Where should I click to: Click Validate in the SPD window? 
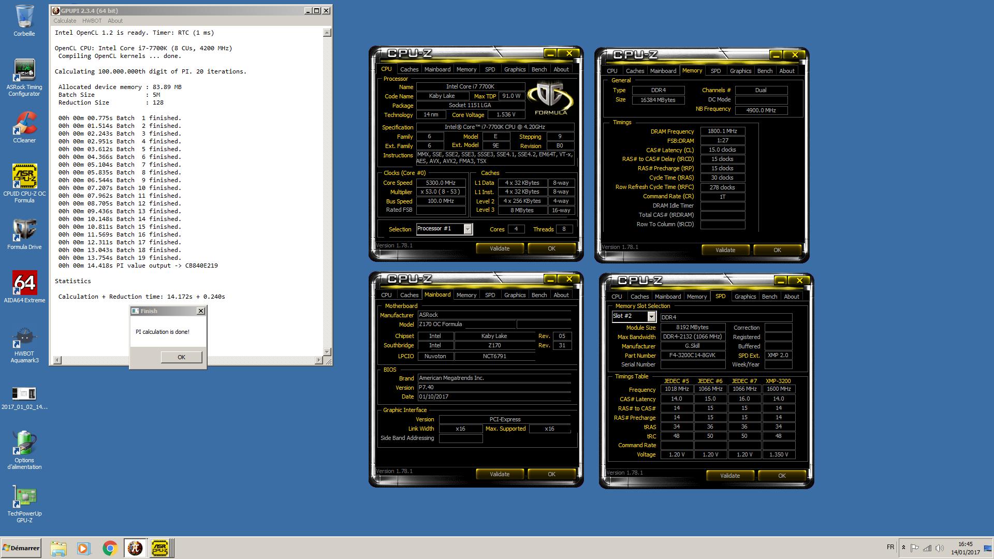pos(730,476)
